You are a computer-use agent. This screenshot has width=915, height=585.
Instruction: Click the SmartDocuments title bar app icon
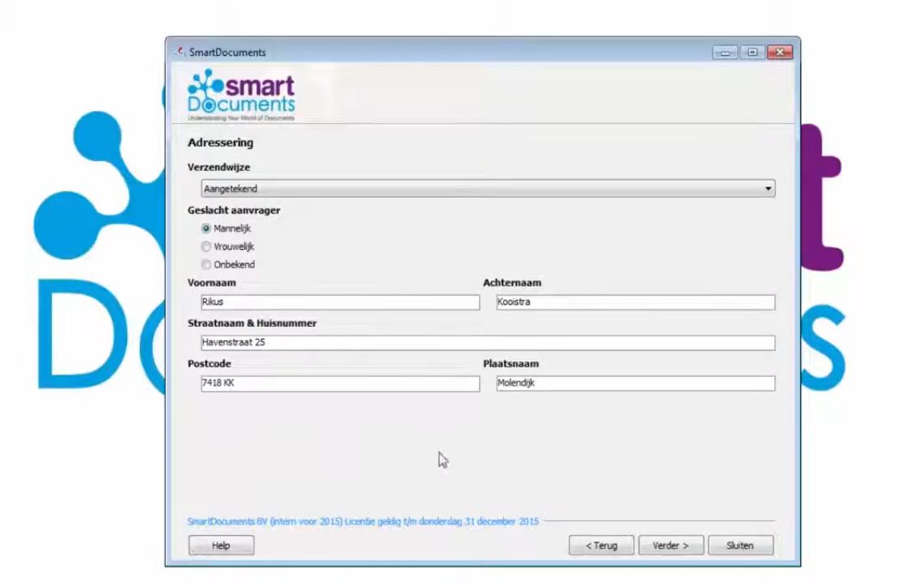[x=180, y=52]
